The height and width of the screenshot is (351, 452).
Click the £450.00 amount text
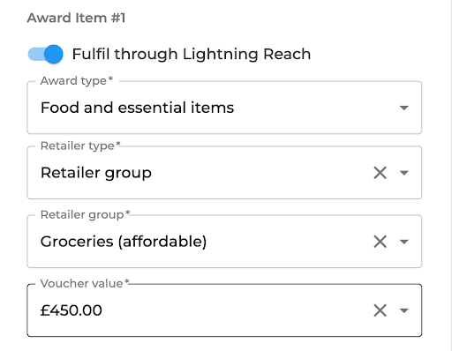72,310
